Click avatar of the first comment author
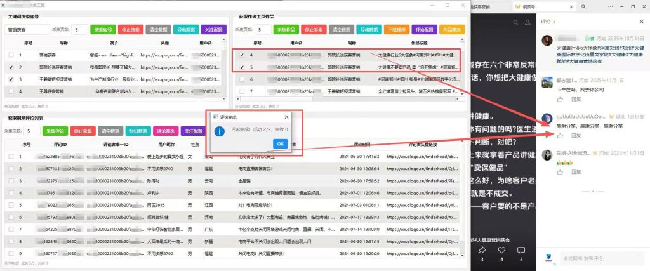This screenshot has height=271, width=650. pyautogui.click(x=547, y=40)
